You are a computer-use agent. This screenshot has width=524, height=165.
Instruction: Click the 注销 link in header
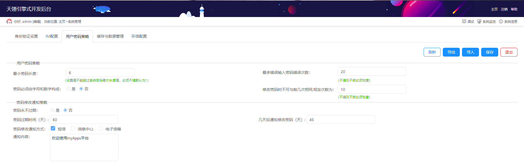(x=504, y=9)
